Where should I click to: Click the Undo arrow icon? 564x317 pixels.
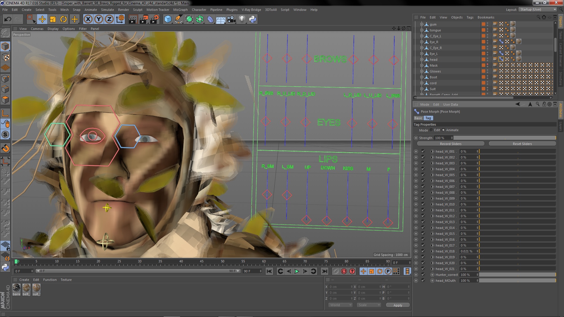tap(8, 19)
